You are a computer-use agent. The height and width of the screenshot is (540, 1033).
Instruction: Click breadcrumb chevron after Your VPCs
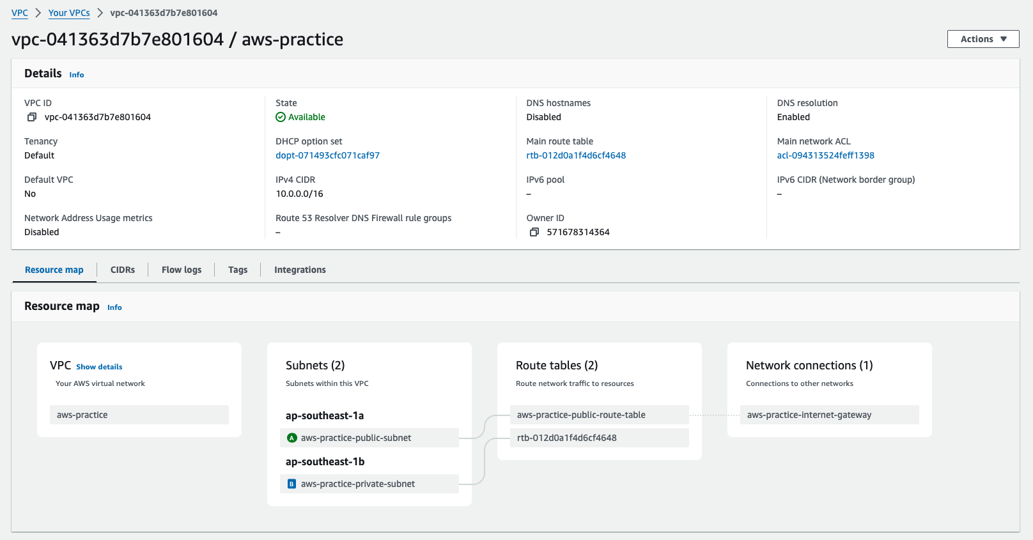(100, 13)
